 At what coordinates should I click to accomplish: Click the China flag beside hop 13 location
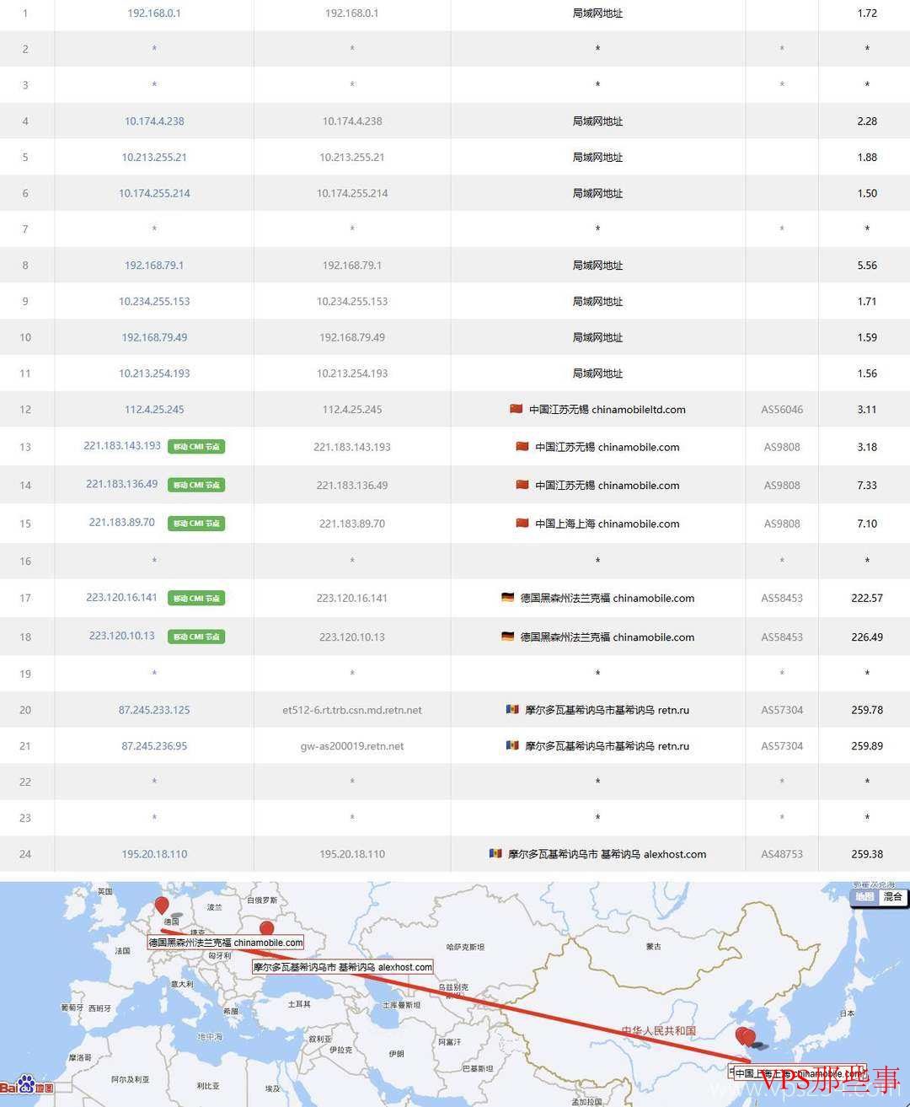522,447
